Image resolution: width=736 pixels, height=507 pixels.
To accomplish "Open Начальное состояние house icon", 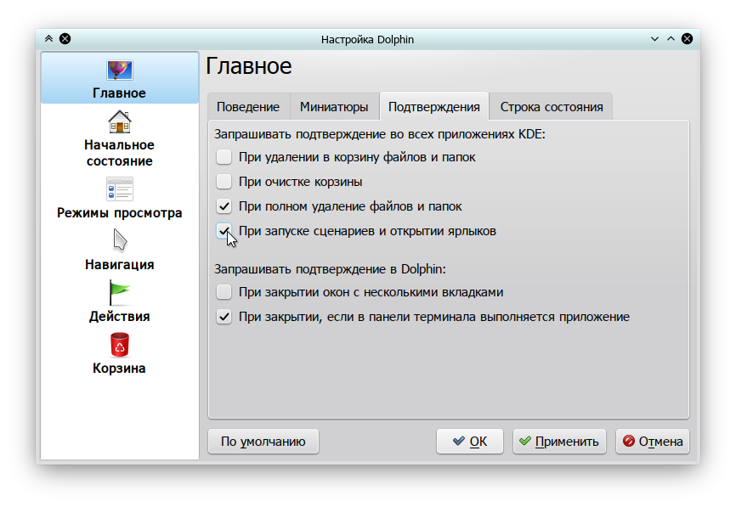I will tap(119, 122).
